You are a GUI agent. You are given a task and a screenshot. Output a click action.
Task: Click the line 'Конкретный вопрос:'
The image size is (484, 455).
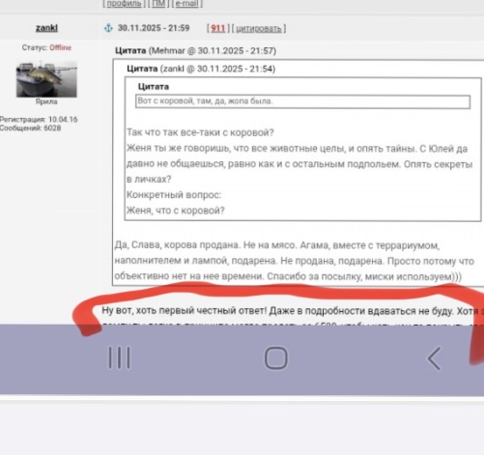click(x=174, y=195)
